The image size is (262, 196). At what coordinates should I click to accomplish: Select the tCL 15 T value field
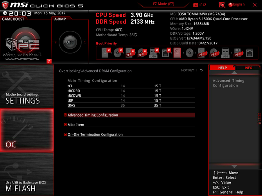point(158,86)
